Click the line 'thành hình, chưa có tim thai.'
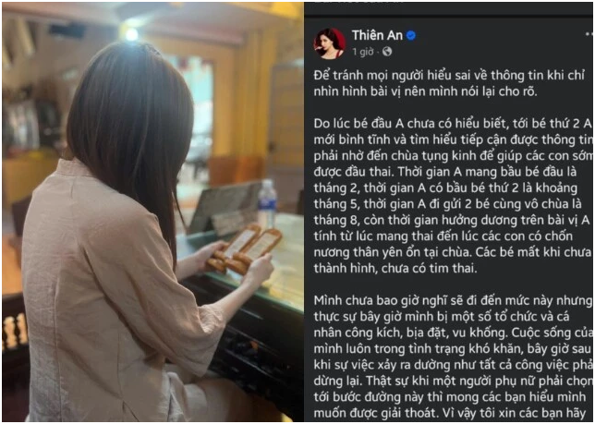 pos(395,268)
